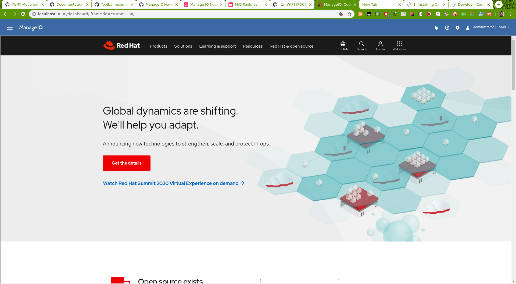Open the Chrome three-dot menu
The image size is (516, 284).
click(510, 14)
